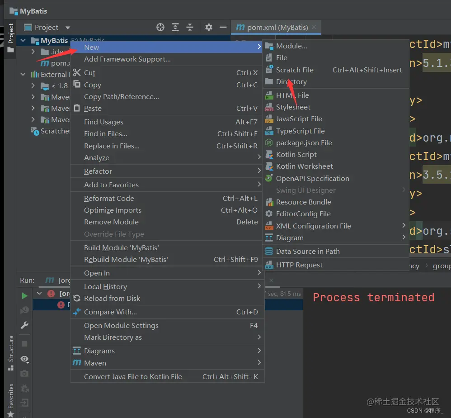
Task: Expand the Local History submenu
Action: 167,286
